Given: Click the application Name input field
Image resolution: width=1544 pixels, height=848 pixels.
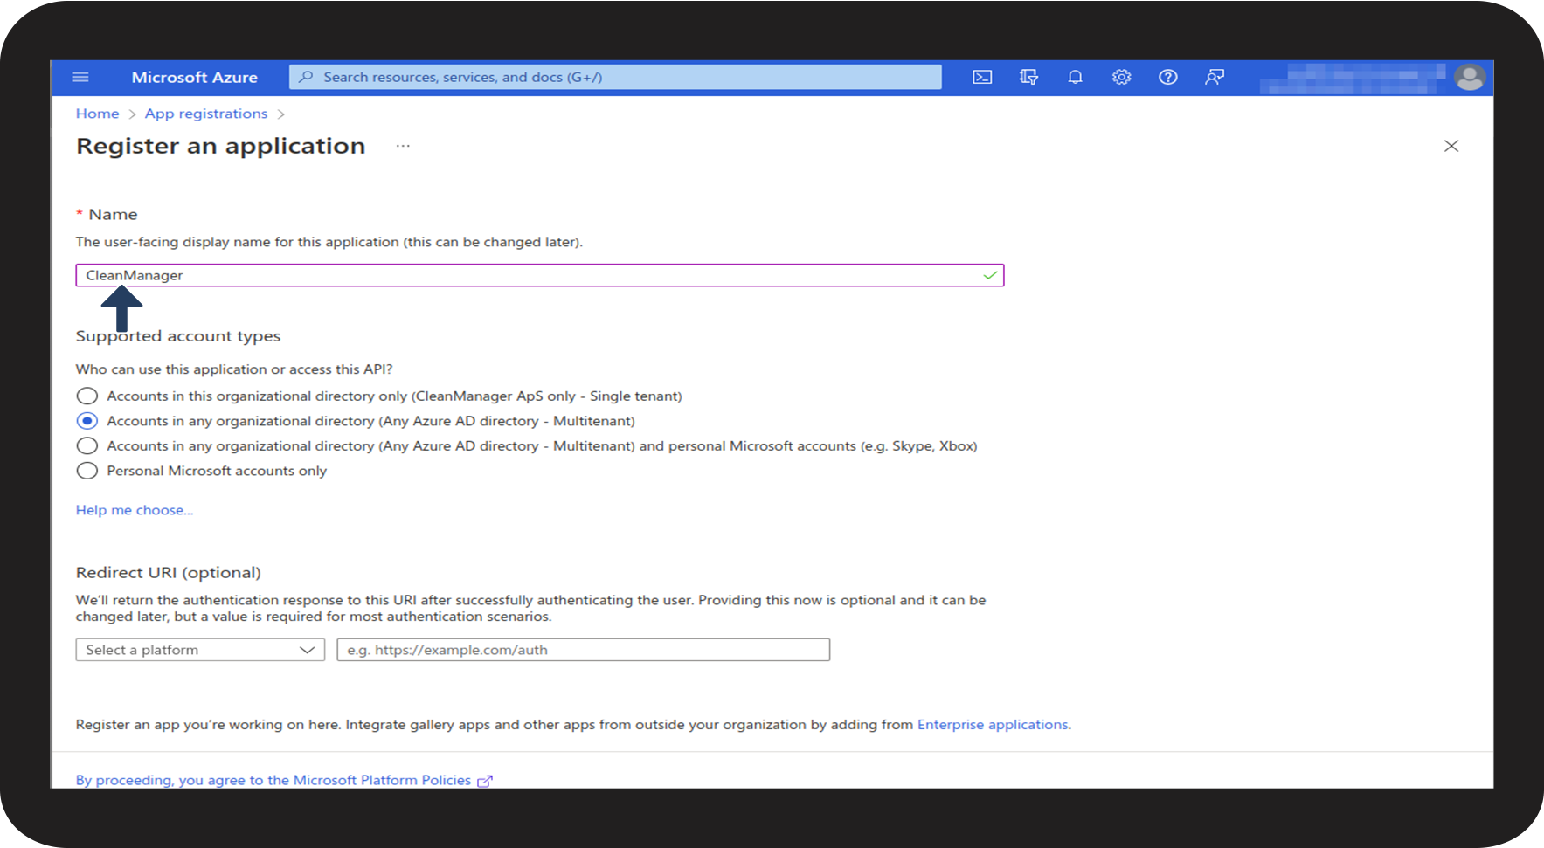Looking at the screenshot, I should tap(539, 276).
